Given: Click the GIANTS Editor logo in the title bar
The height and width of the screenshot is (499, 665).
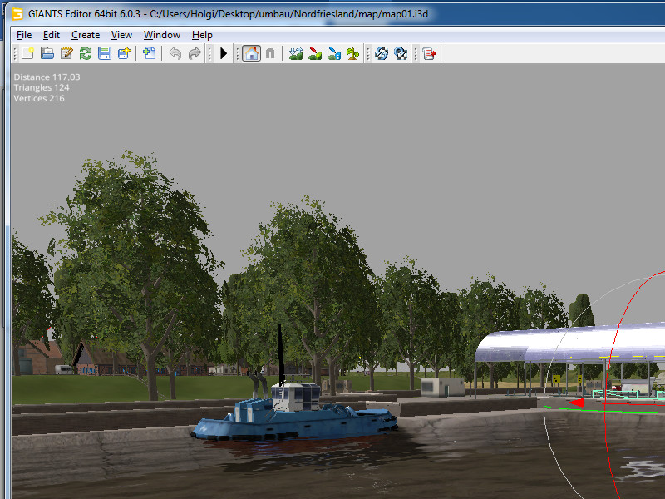Looking at the screenshot, I should 17,14.
